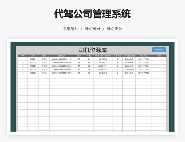185x142 pixels.
Task: Select license date 2016/12/30
Action: [x=103, y=70]
